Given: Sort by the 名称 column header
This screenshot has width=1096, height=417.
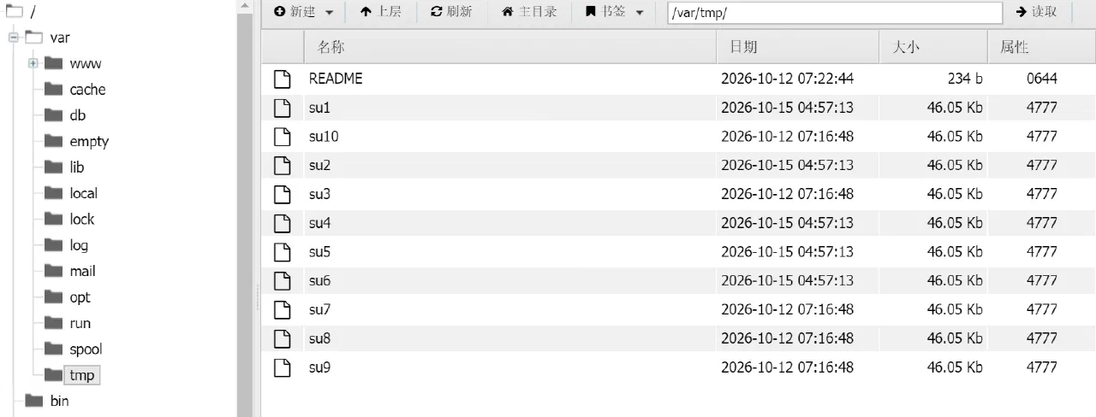Looking at the screenshot, I should [509, 47].
